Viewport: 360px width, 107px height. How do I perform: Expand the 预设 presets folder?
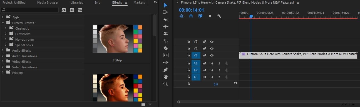point(3,17)
